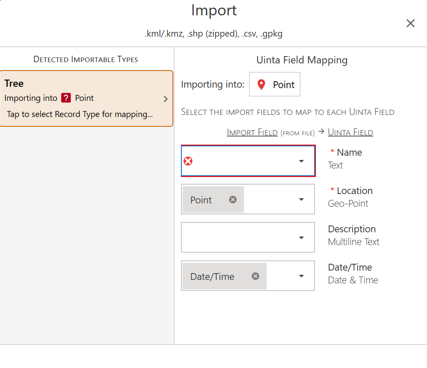The width and height of the screenshot is (427, 368).
Task: Close the Import dialog
Action: 410,23
